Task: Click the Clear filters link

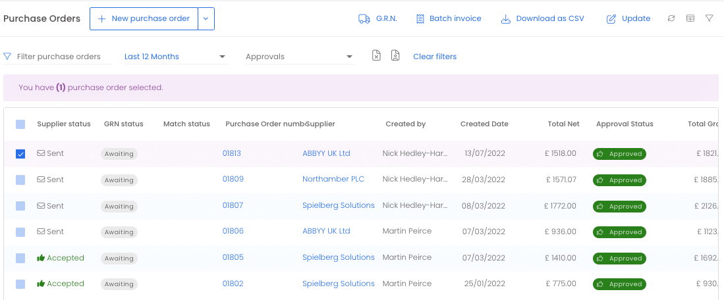Action: tap(435, 57)
